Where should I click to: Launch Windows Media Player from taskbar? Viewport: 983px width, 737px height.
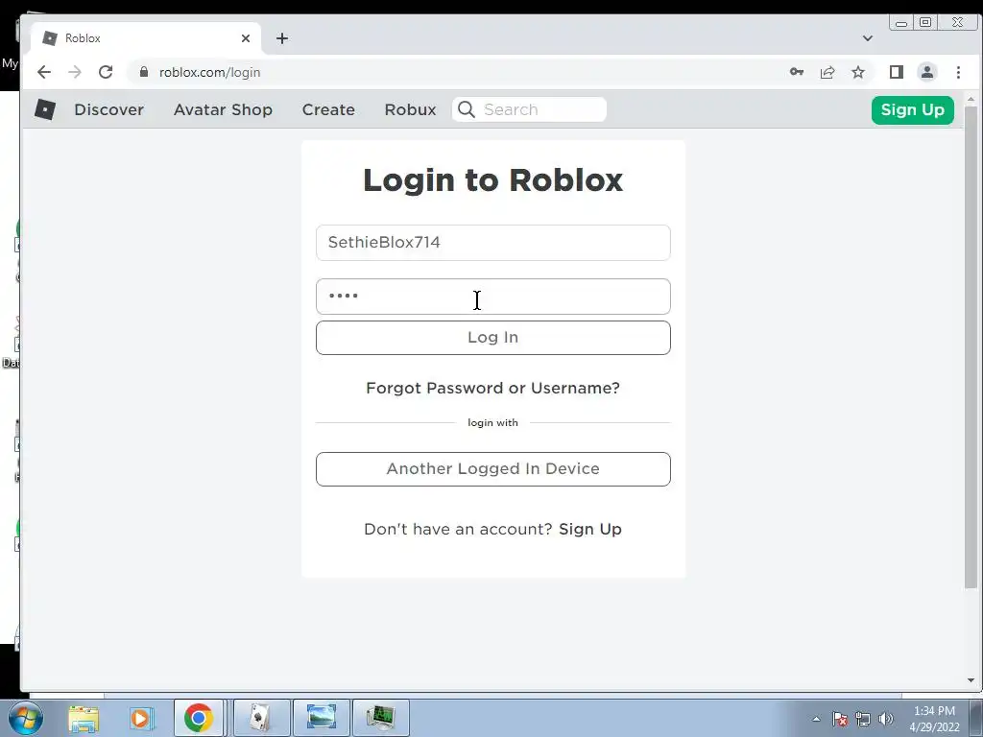click(x=141, y=718)
